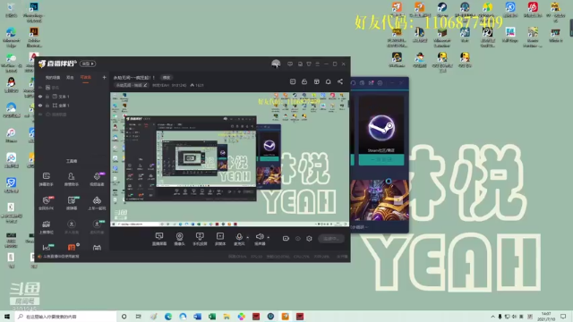
Task: Expand speaker options arrow
Action: tap(269, 237)
